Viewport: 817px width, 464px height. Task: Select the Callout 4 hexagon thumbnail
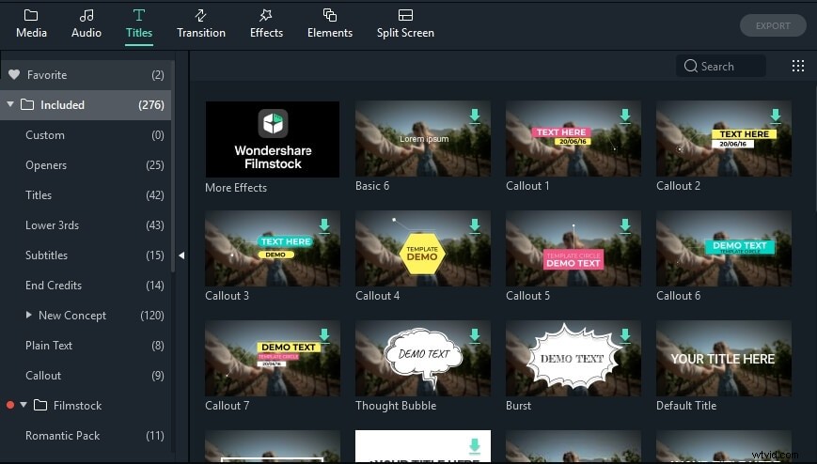tap(422, 248)
